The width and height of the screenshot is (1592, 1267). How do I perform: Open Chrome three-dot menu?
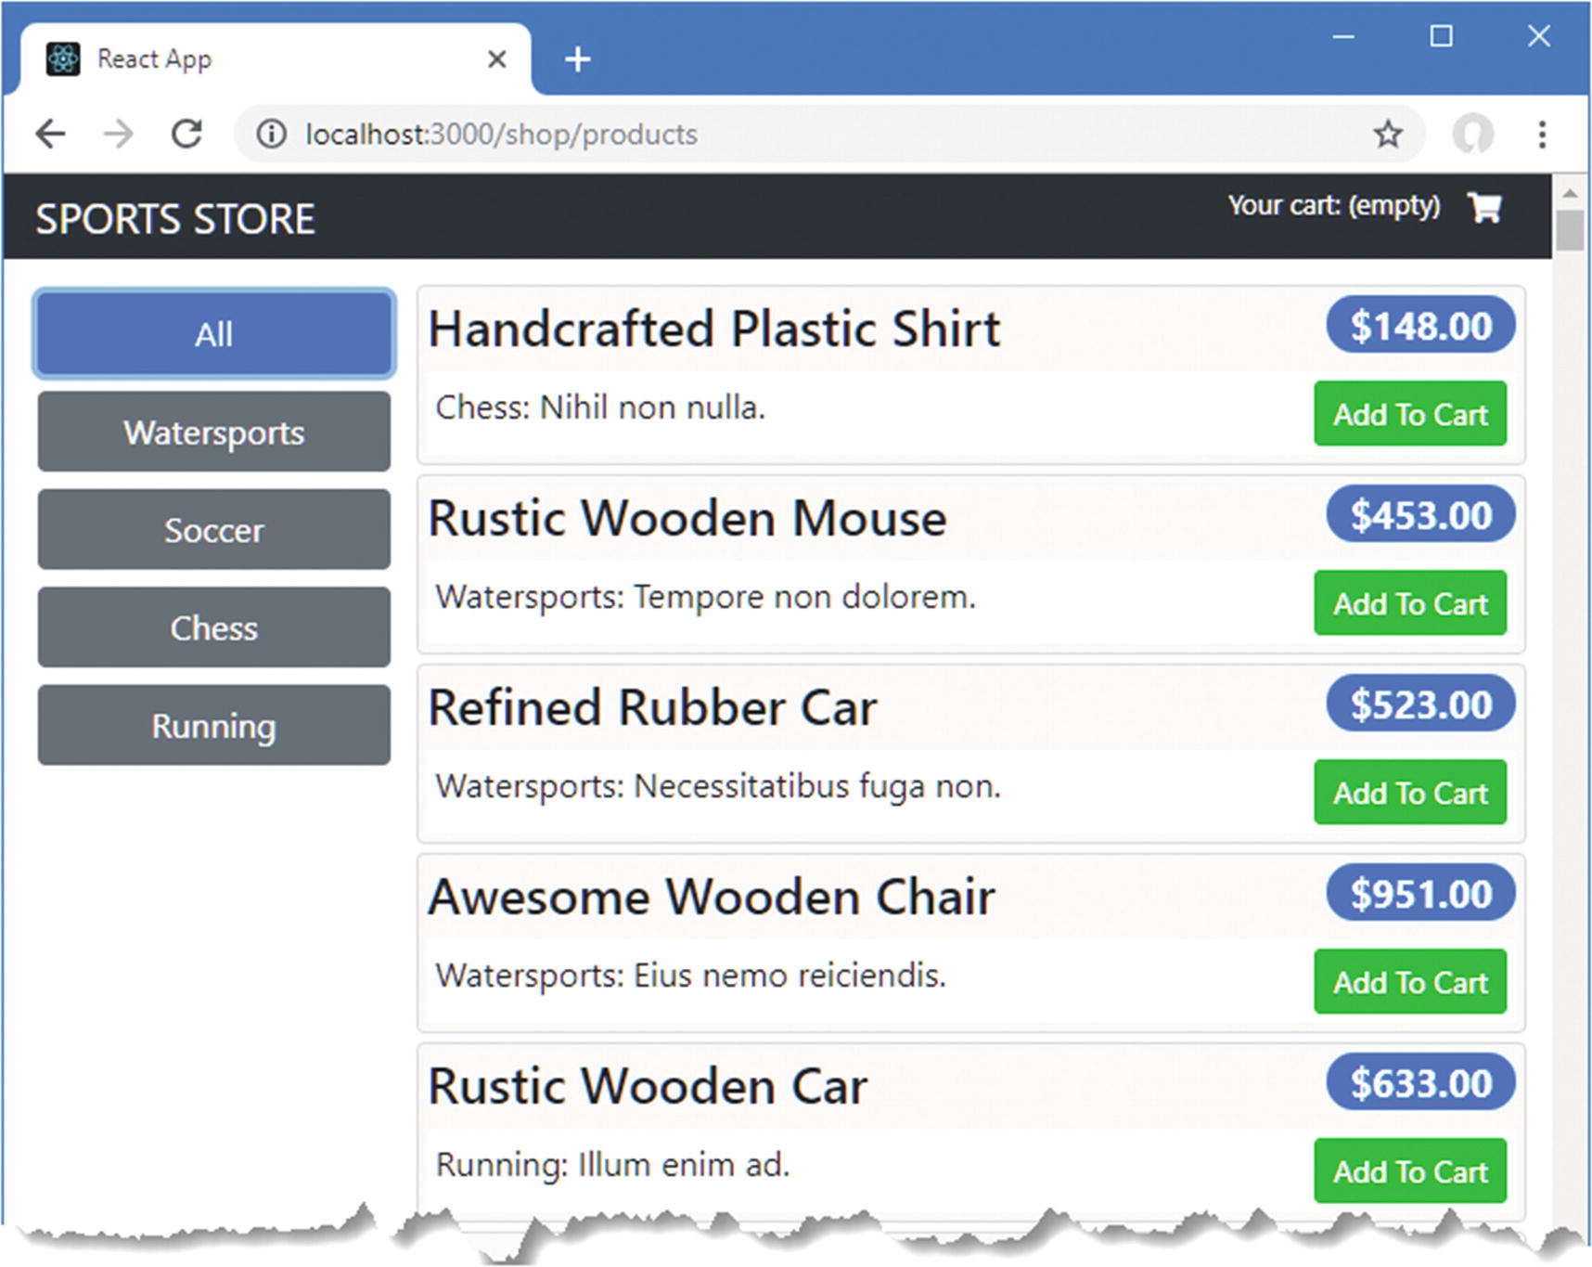tap(1542, 135)
